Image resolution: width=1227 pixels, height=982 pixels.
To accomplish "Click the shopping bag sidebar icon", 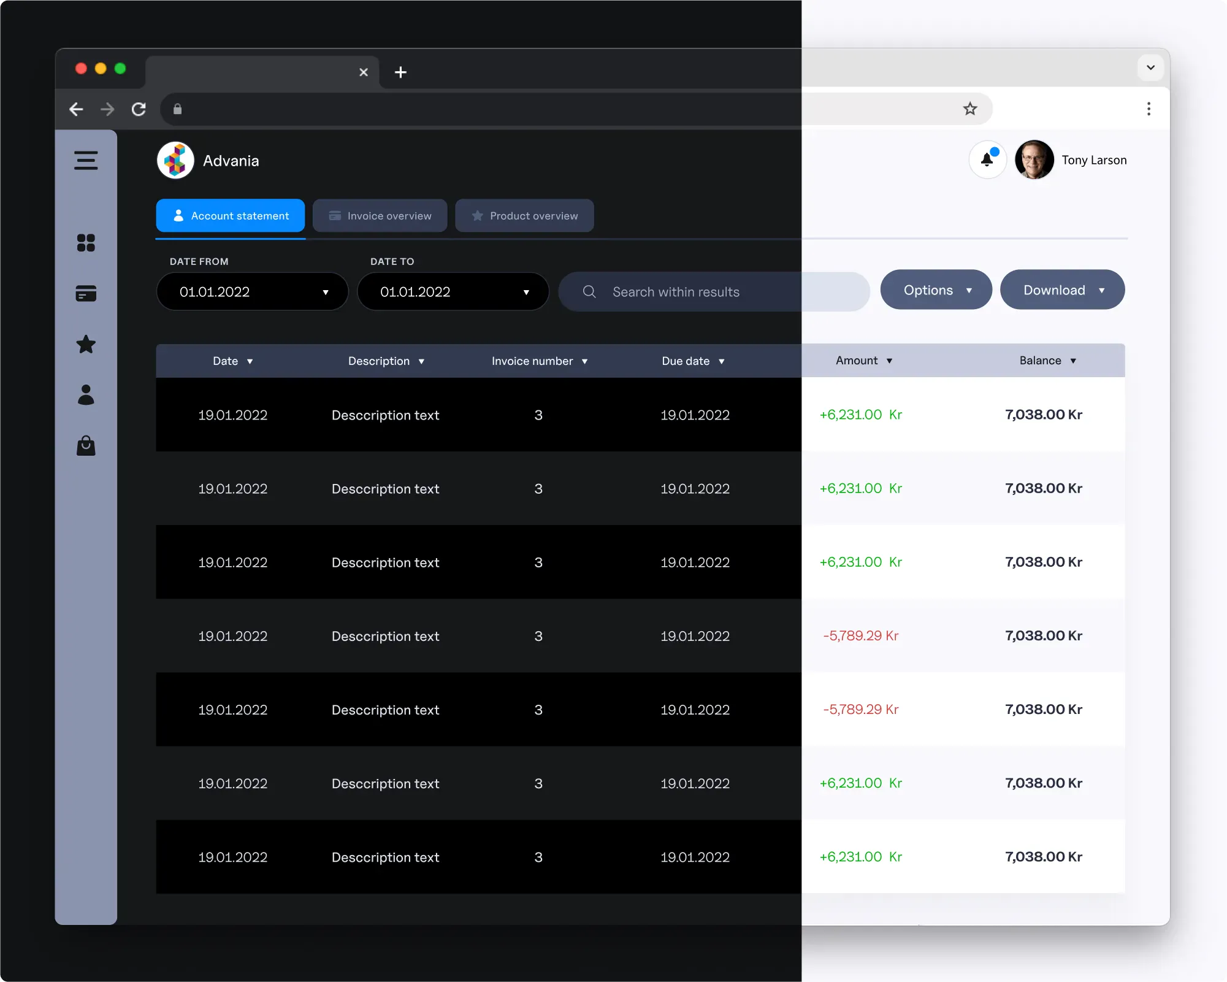I will click(x=86, y=446).
